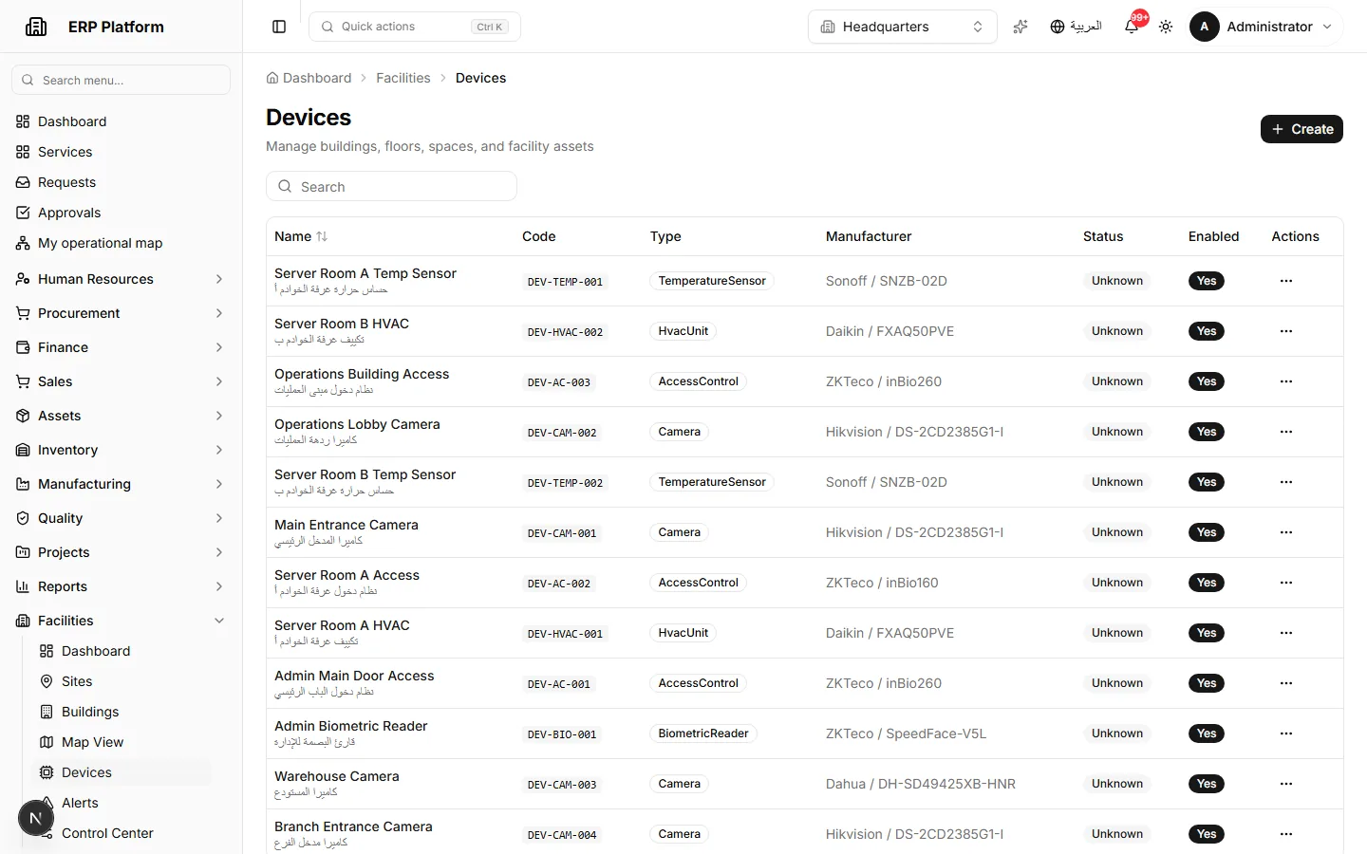Open actions menu for Server Room B HVAC
Image resolution: width=1367 pixels, height=854 pixels.
click(1286, 331)
